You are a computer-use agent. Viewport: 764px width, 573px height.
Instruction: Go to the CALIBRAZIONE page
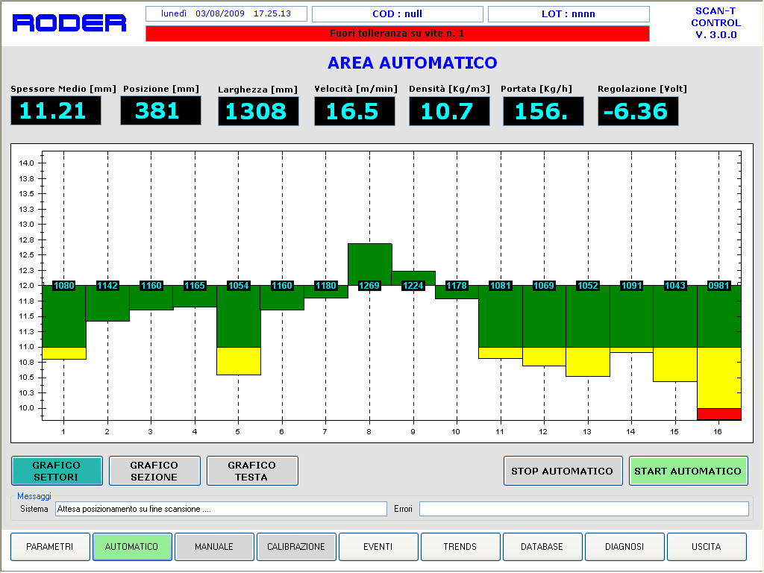pos(296,547)
